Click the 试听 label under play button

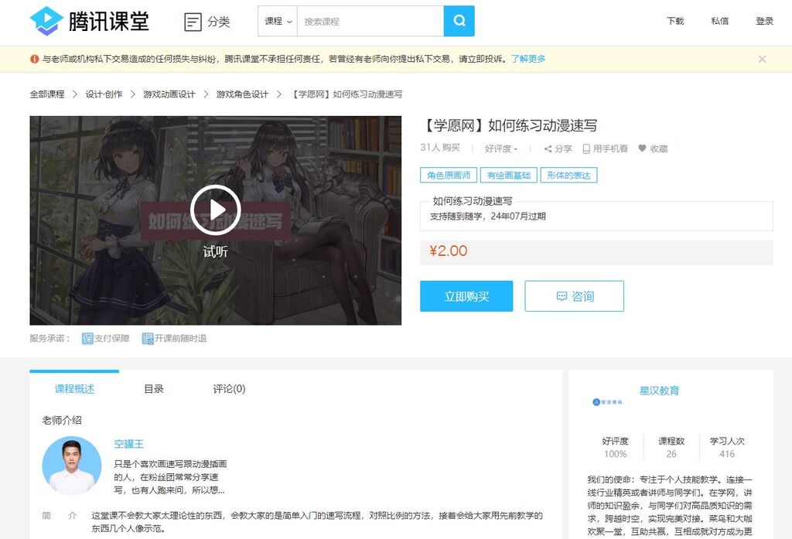tap(216, 251)
